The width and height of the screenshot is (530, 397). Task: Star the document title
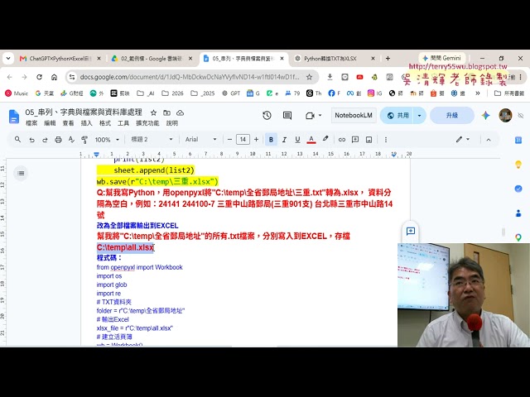pos(153,112)
